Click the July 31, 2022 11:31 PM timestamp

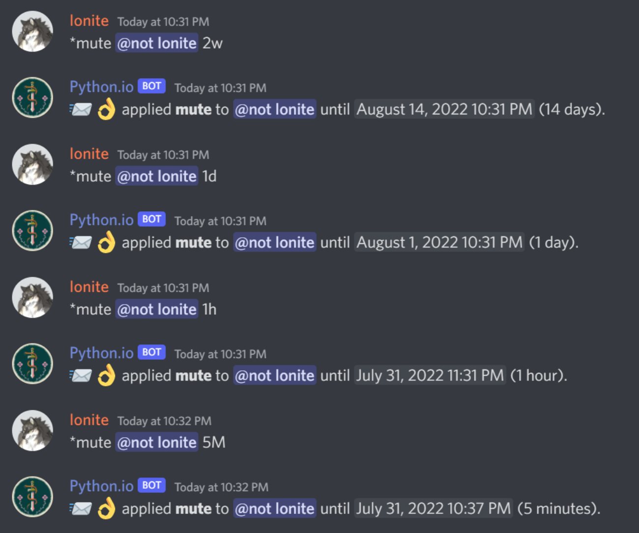[430, 375]
